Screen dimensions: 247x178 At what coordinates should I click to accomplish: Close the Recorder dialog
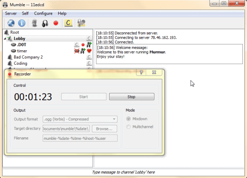154,72
